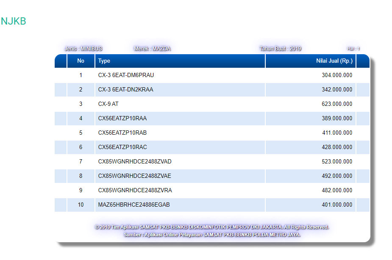Select row number 10 in the No column
This screenshot has height=260, width=392.
pos(81,205)
